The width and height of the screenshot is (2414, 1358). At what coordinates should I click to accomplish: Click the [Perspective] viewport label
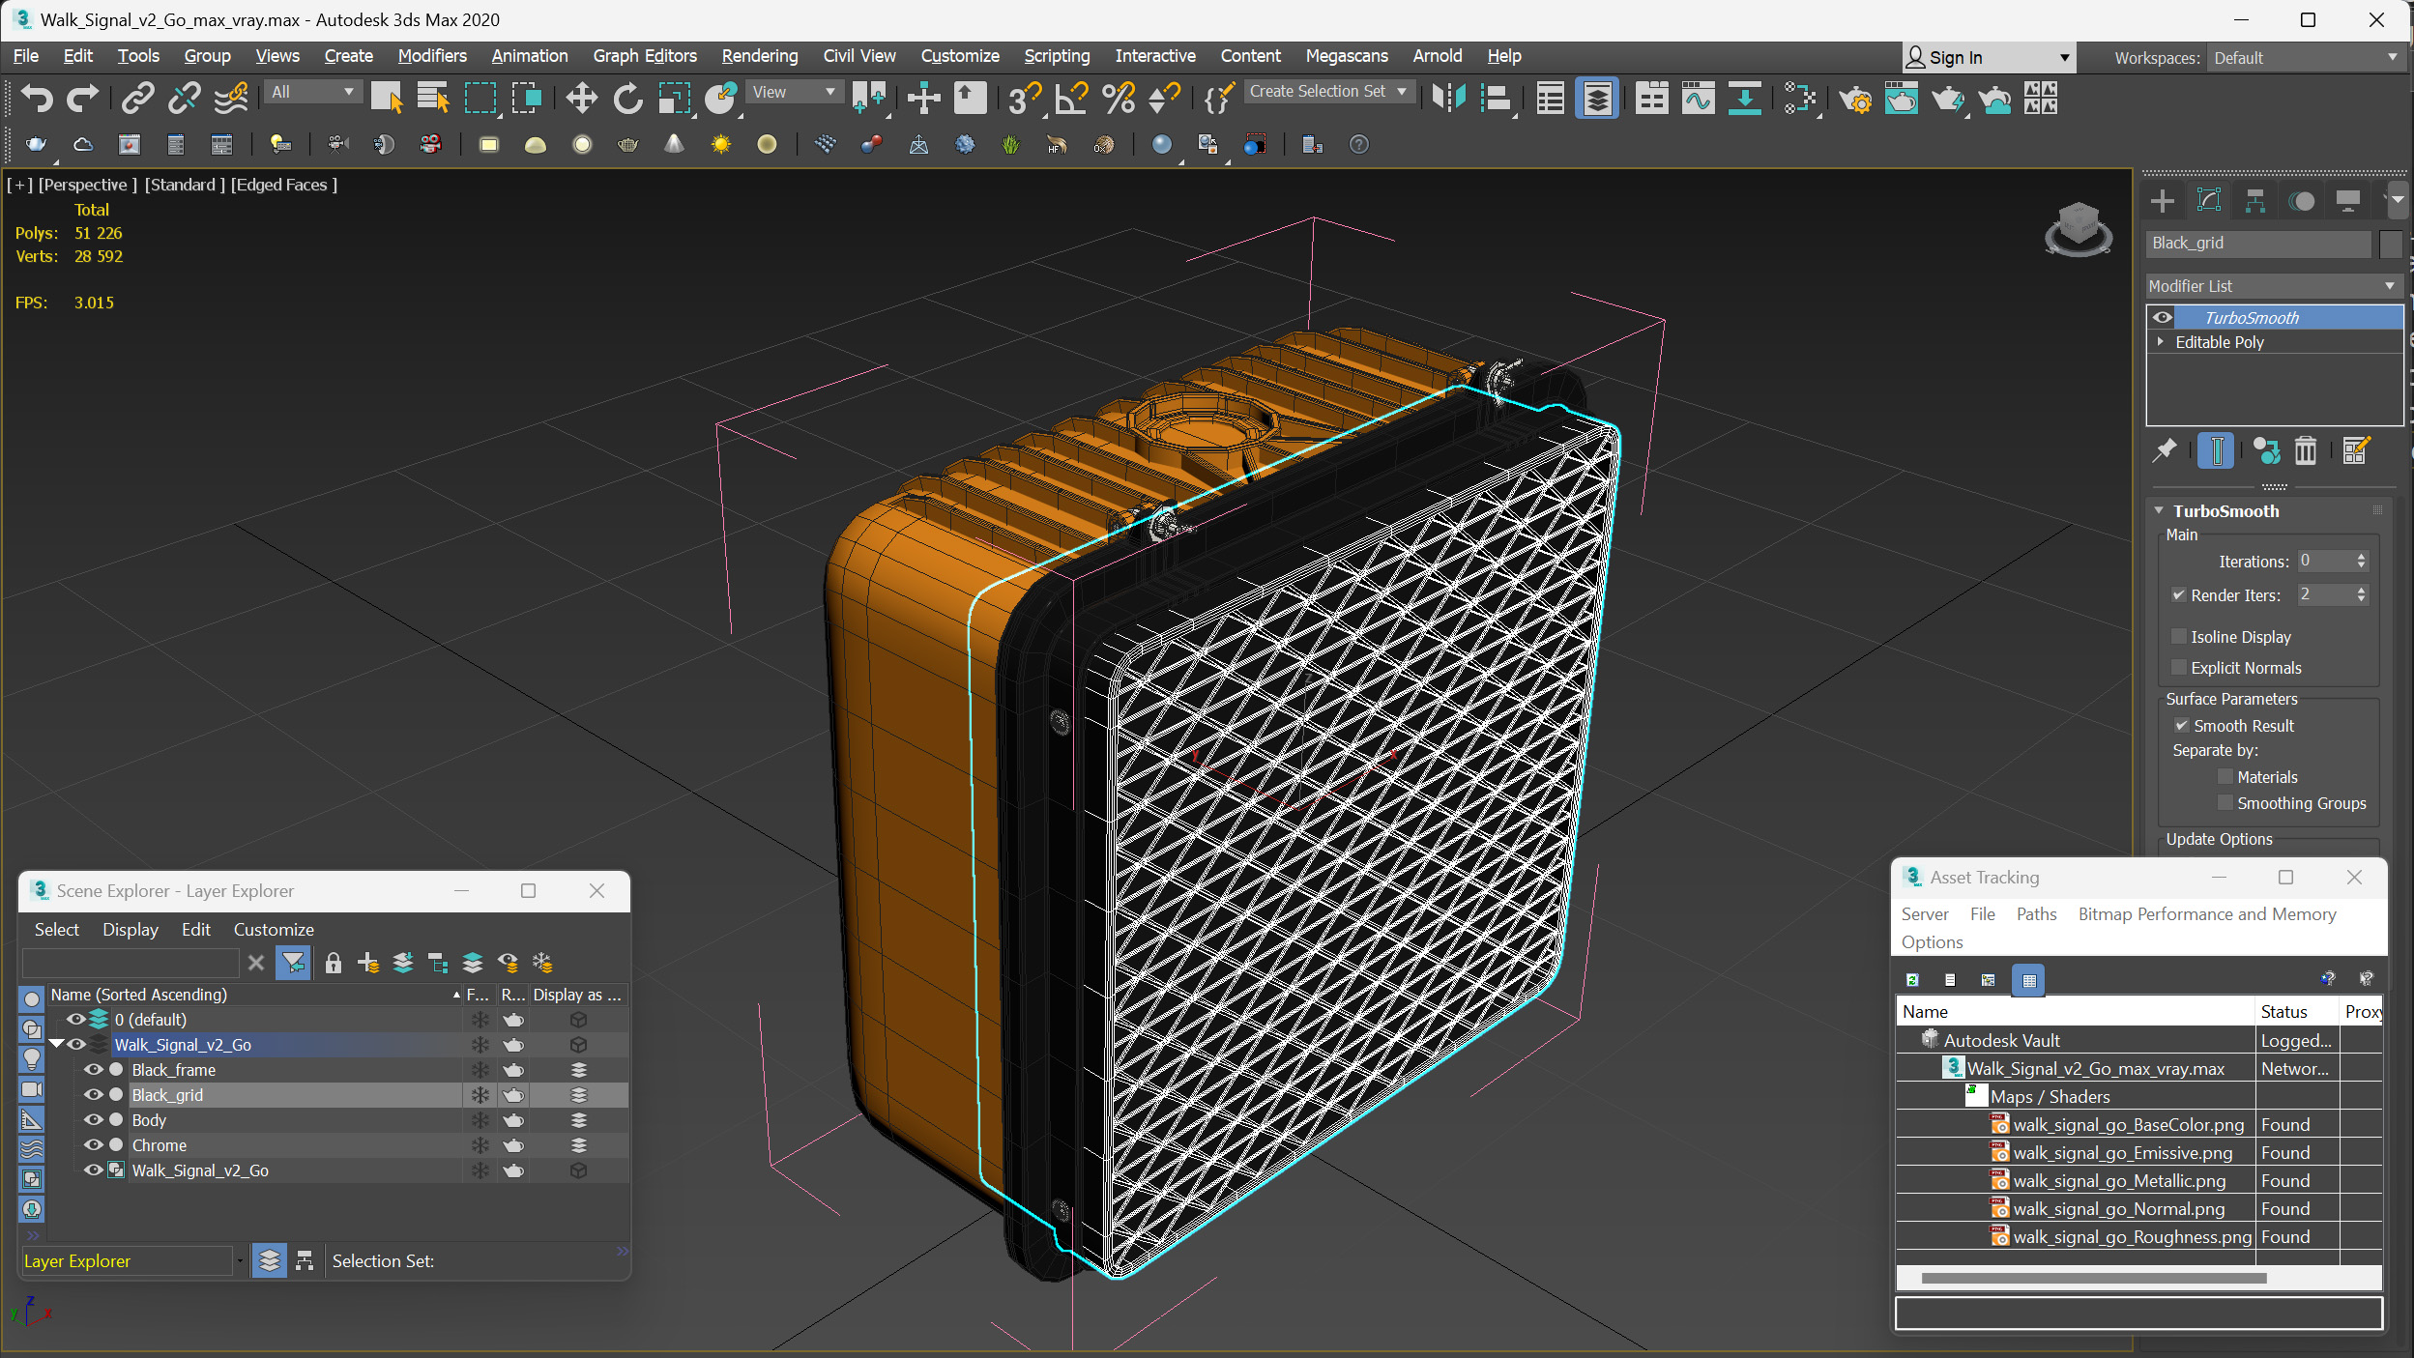[88, 185]
